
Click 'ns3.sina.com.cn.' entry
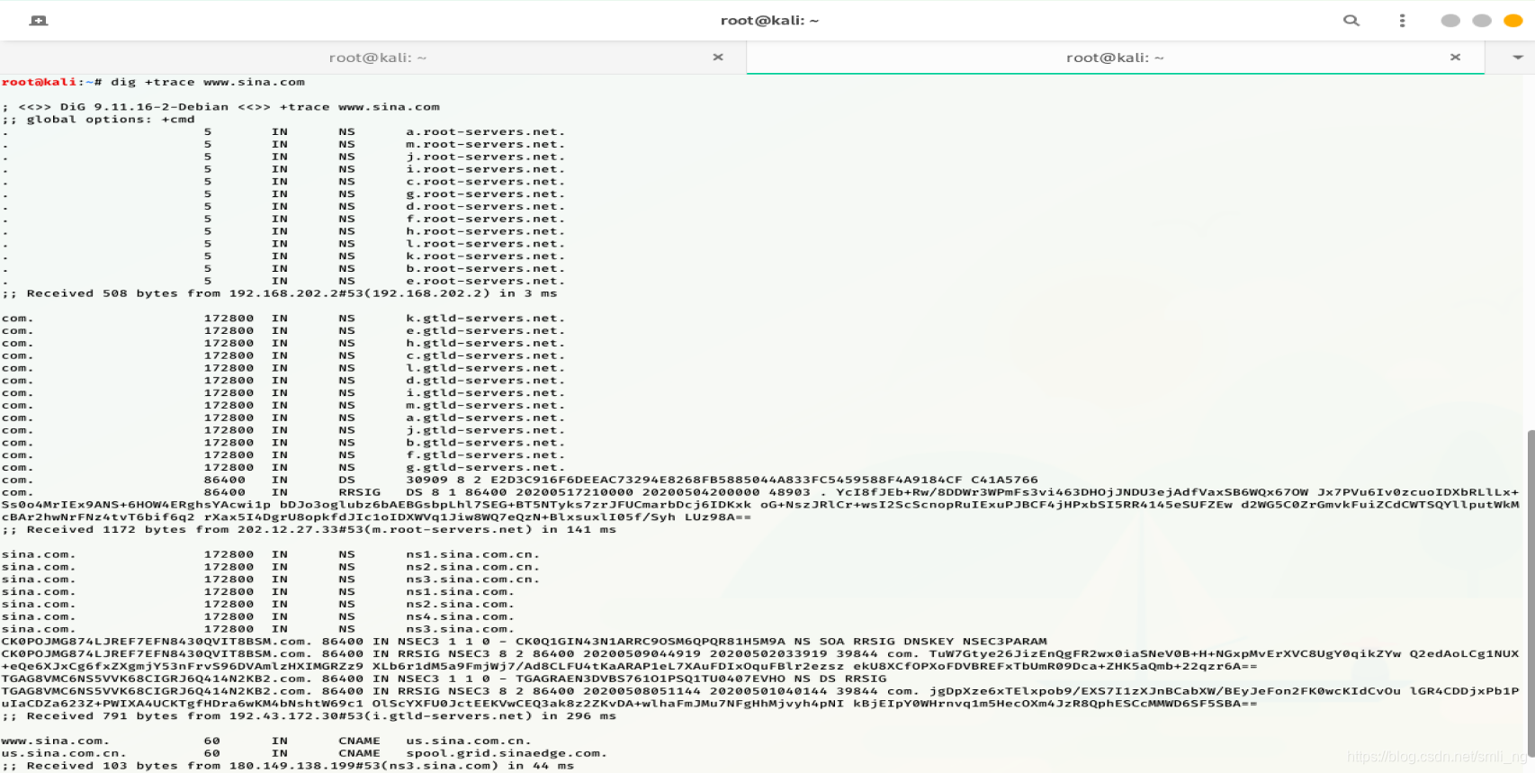pos(472,580)
